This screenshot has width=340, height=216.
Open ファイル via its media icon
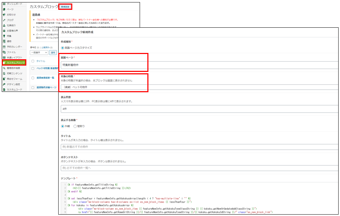[4, 52]
